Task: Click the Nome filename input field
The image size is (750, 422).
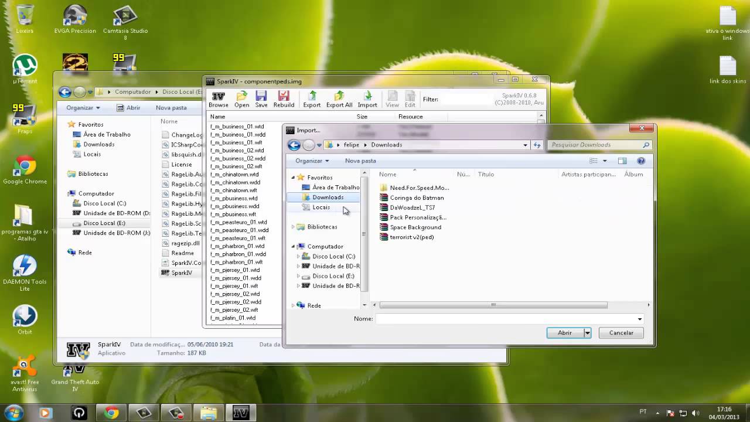Action: 505,319
